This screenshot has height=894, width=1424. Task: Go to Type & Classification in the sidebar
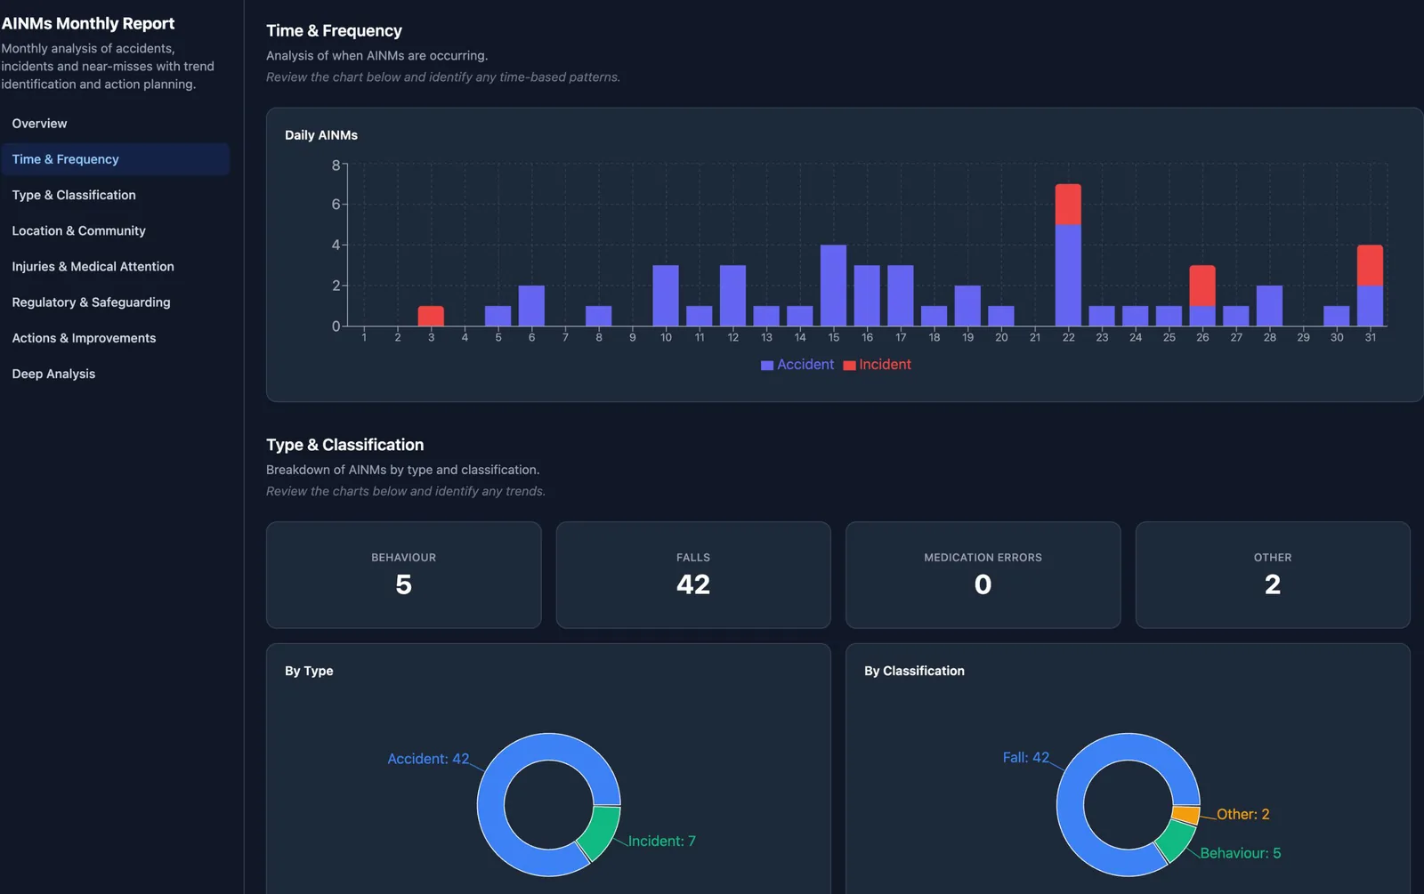pyautogui.click(x=115, y=195)
